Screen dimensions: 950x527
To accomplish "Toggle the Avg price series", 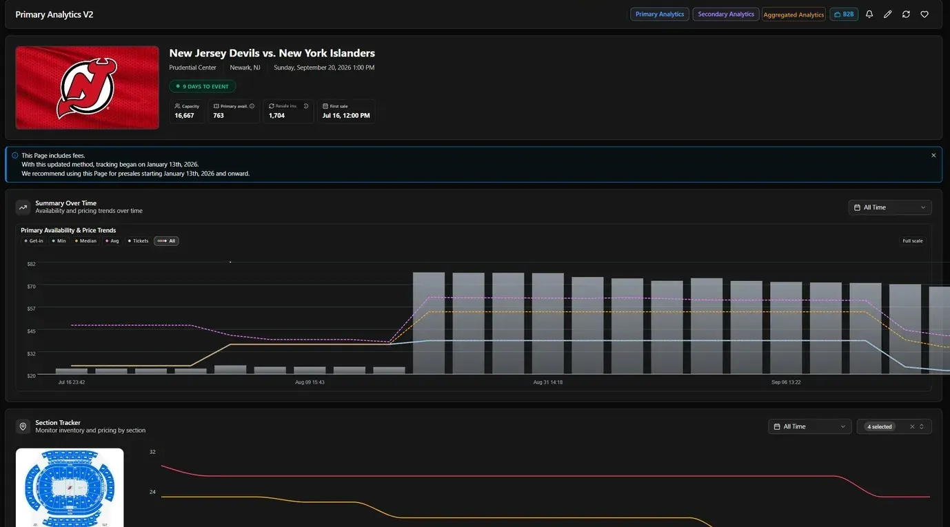I will [x=112, y=241].
